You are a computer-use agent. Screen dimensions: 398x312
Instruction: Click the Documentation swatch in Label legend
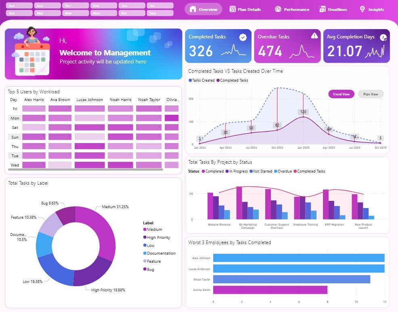(145, 253)
